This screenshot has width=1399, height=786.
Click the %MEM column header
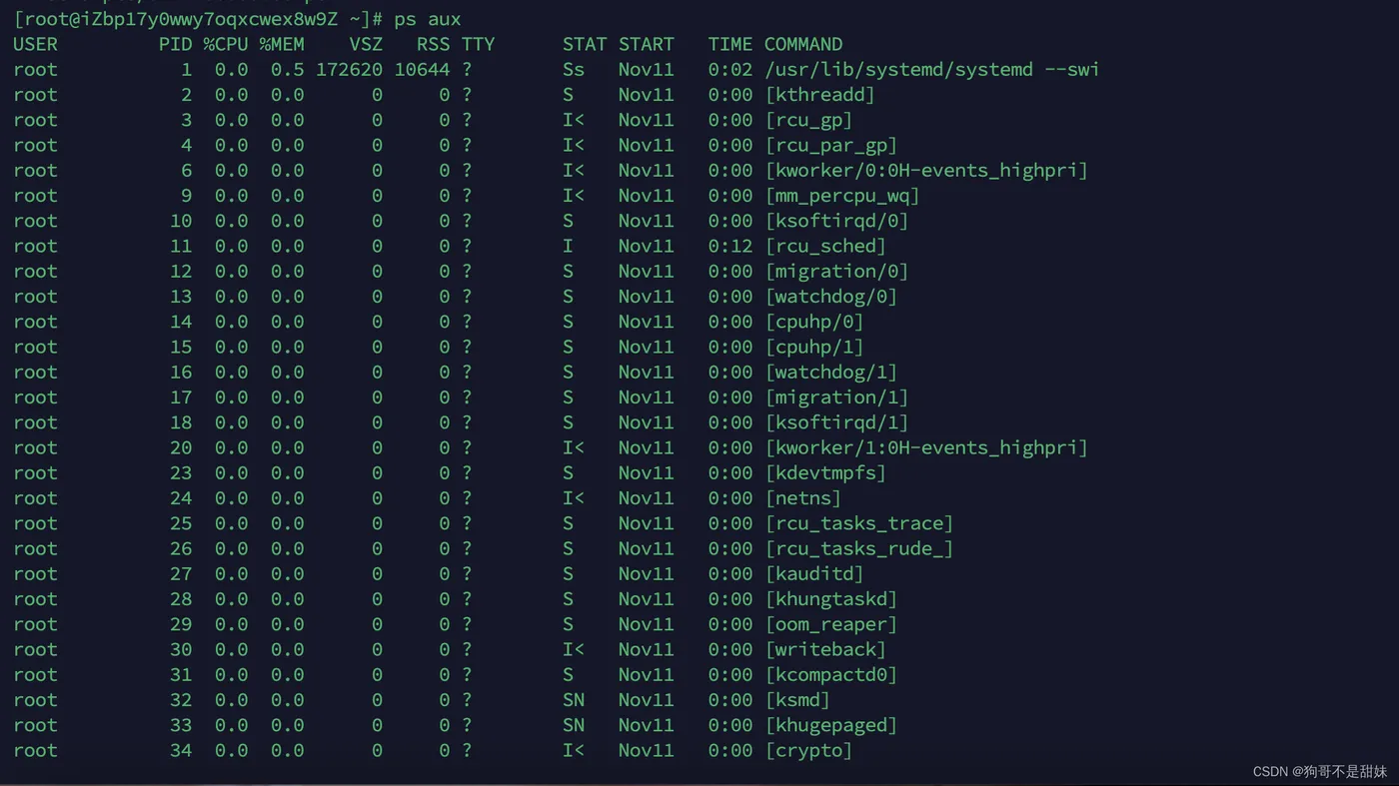(x=282, y=44)
